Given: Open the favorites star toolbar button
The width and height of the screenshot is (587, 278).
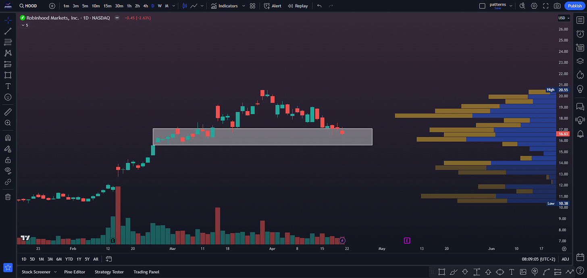Looking at the screenshot, I should coord(8,267).
